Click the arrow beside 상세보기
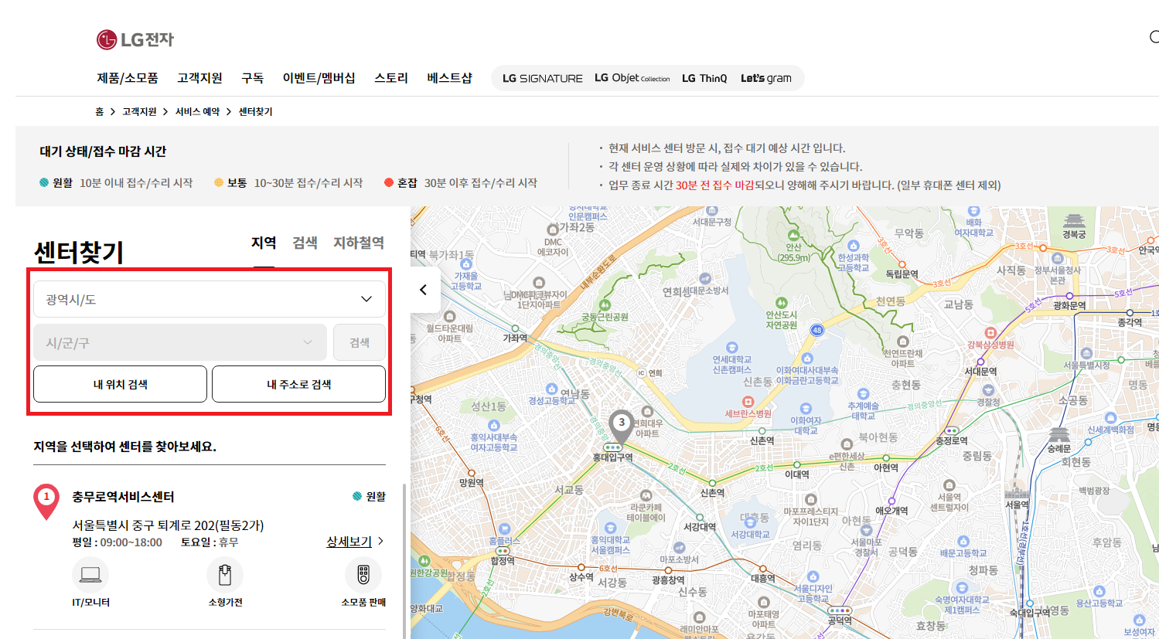The image size is (1159, 639). pos(380,542)
